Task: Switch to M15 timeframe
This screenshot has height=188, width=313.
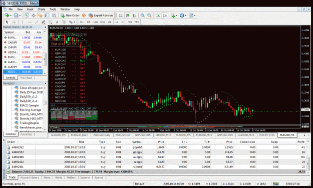Action: pyautogui.click(x=96, y=22)
